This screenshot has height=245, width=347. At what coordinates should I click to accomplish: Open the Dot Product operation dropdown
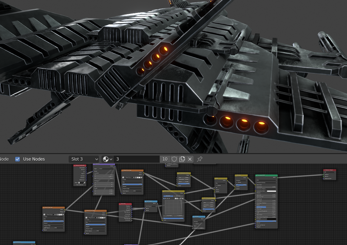151,206
